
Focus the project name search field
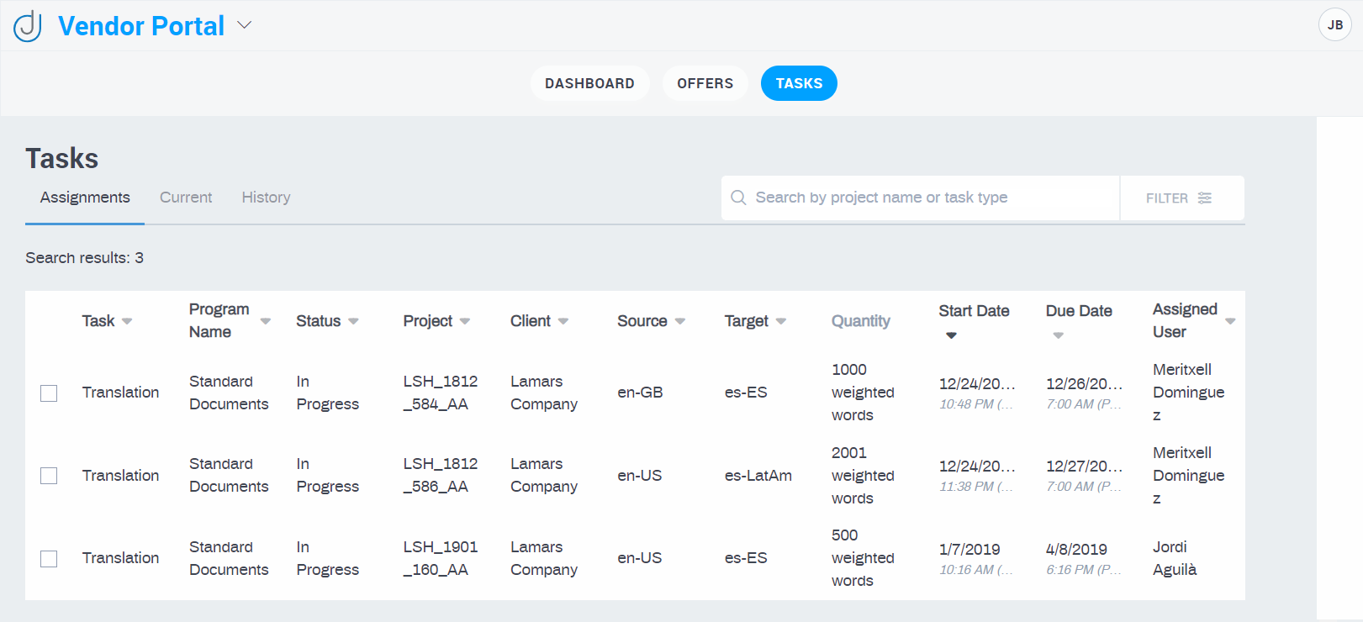tap(921, 198)
